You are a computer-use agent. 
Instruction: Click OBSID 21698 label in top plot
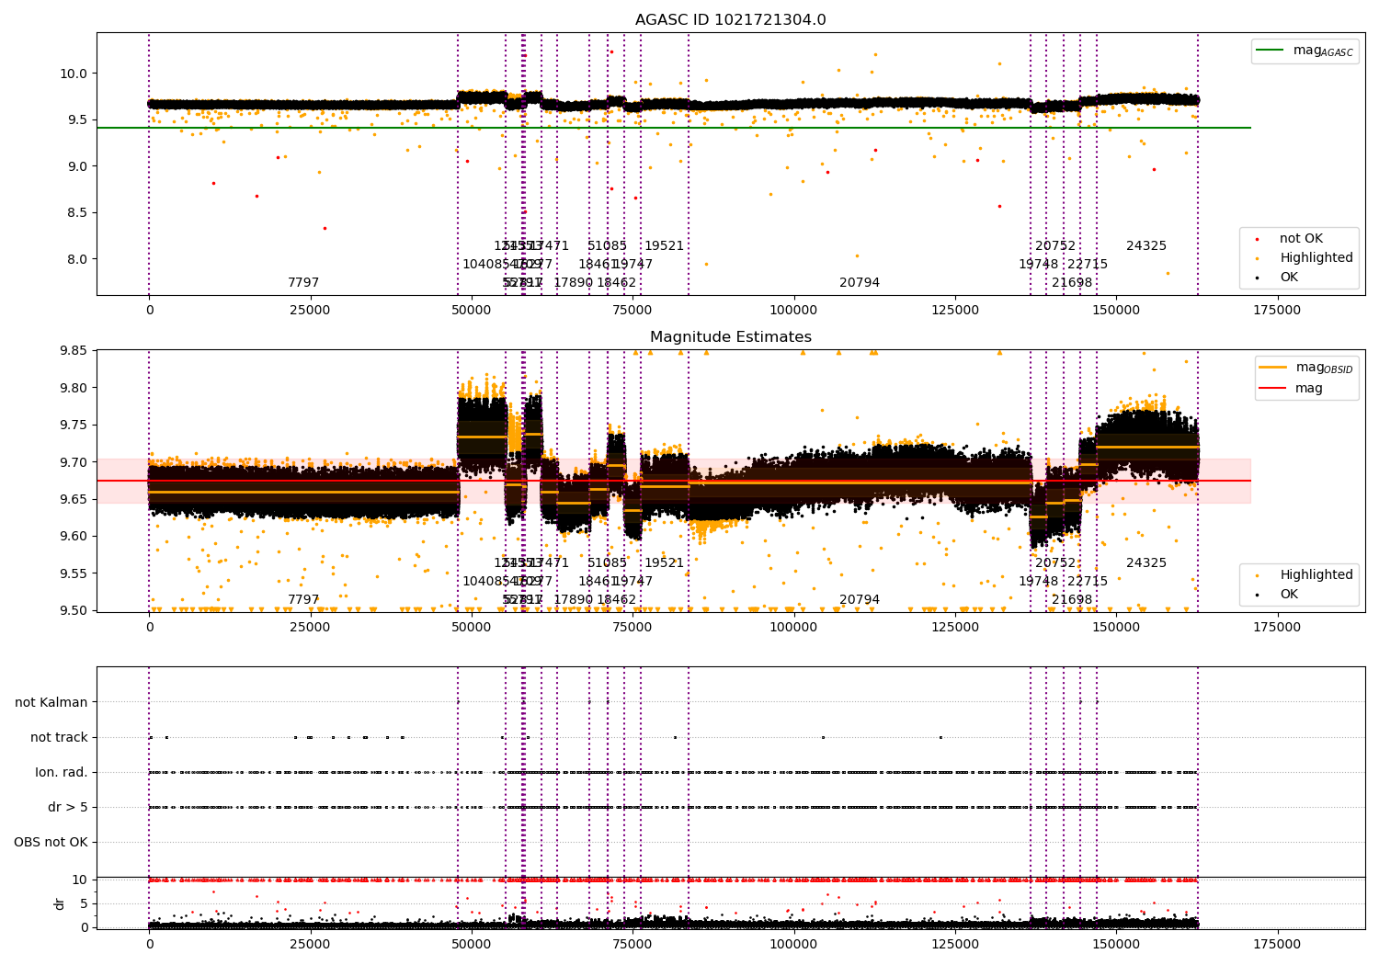[x=1072, y=283]
